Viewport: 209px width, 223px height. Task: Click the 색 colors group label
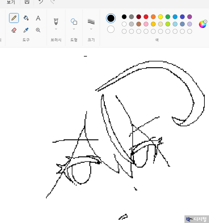coord(157,40)
